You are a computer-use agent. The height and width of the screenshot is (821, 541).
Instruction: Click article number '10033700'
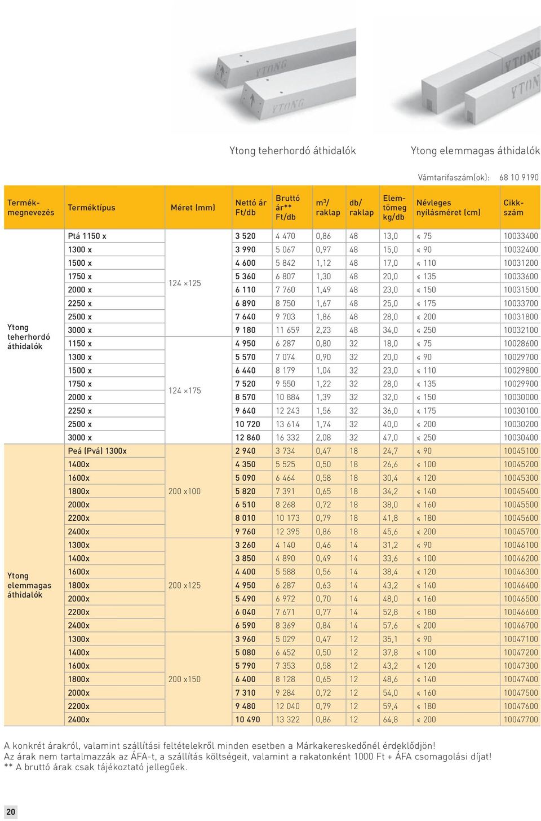point(521,303)
